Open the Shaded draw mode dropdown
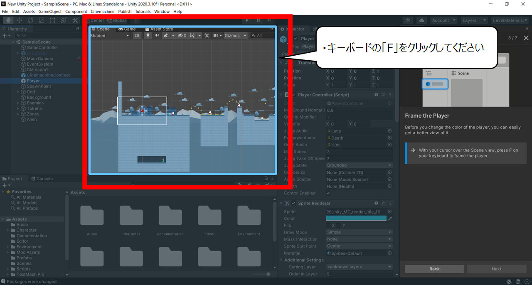Viewport: 532px width, 285px height. coord(110,36)
